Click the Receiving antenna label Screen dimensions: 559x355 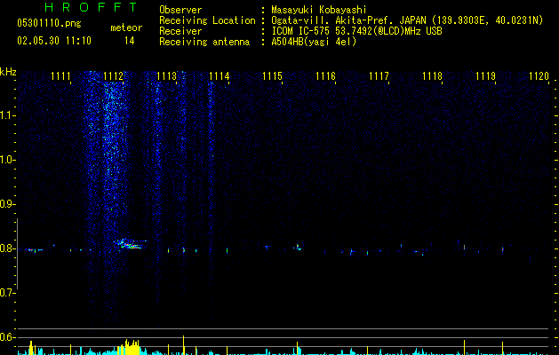click(x=204, y=42)
